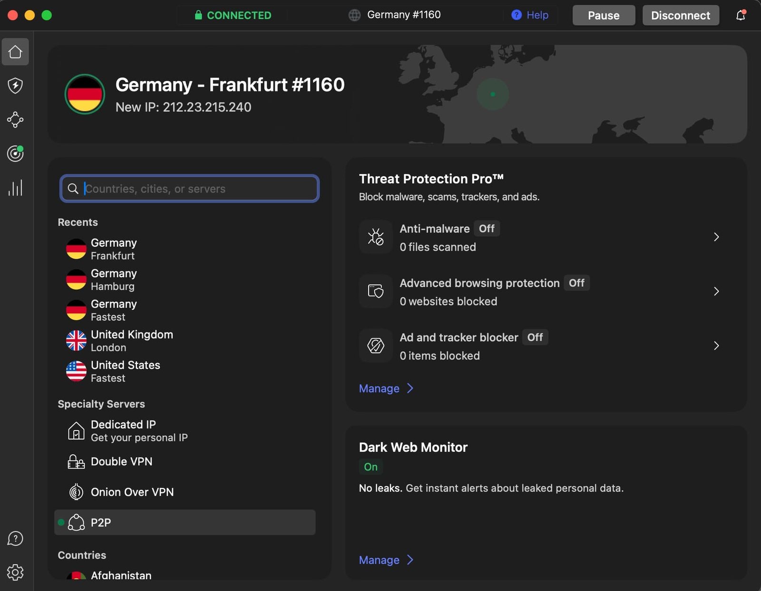Click the connected server dot on the map
The image size is (761, 591).
pos(493,94)
